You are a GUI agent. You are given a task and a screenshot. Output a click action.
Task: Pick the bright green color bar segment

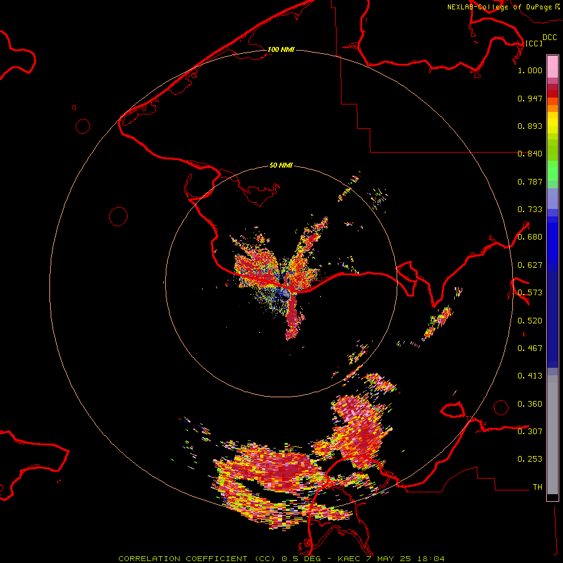coord(552,171)
